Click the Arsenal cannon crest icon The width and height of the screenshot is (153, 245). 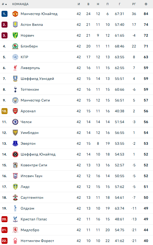pyautogui.click(x=15, y=111)
